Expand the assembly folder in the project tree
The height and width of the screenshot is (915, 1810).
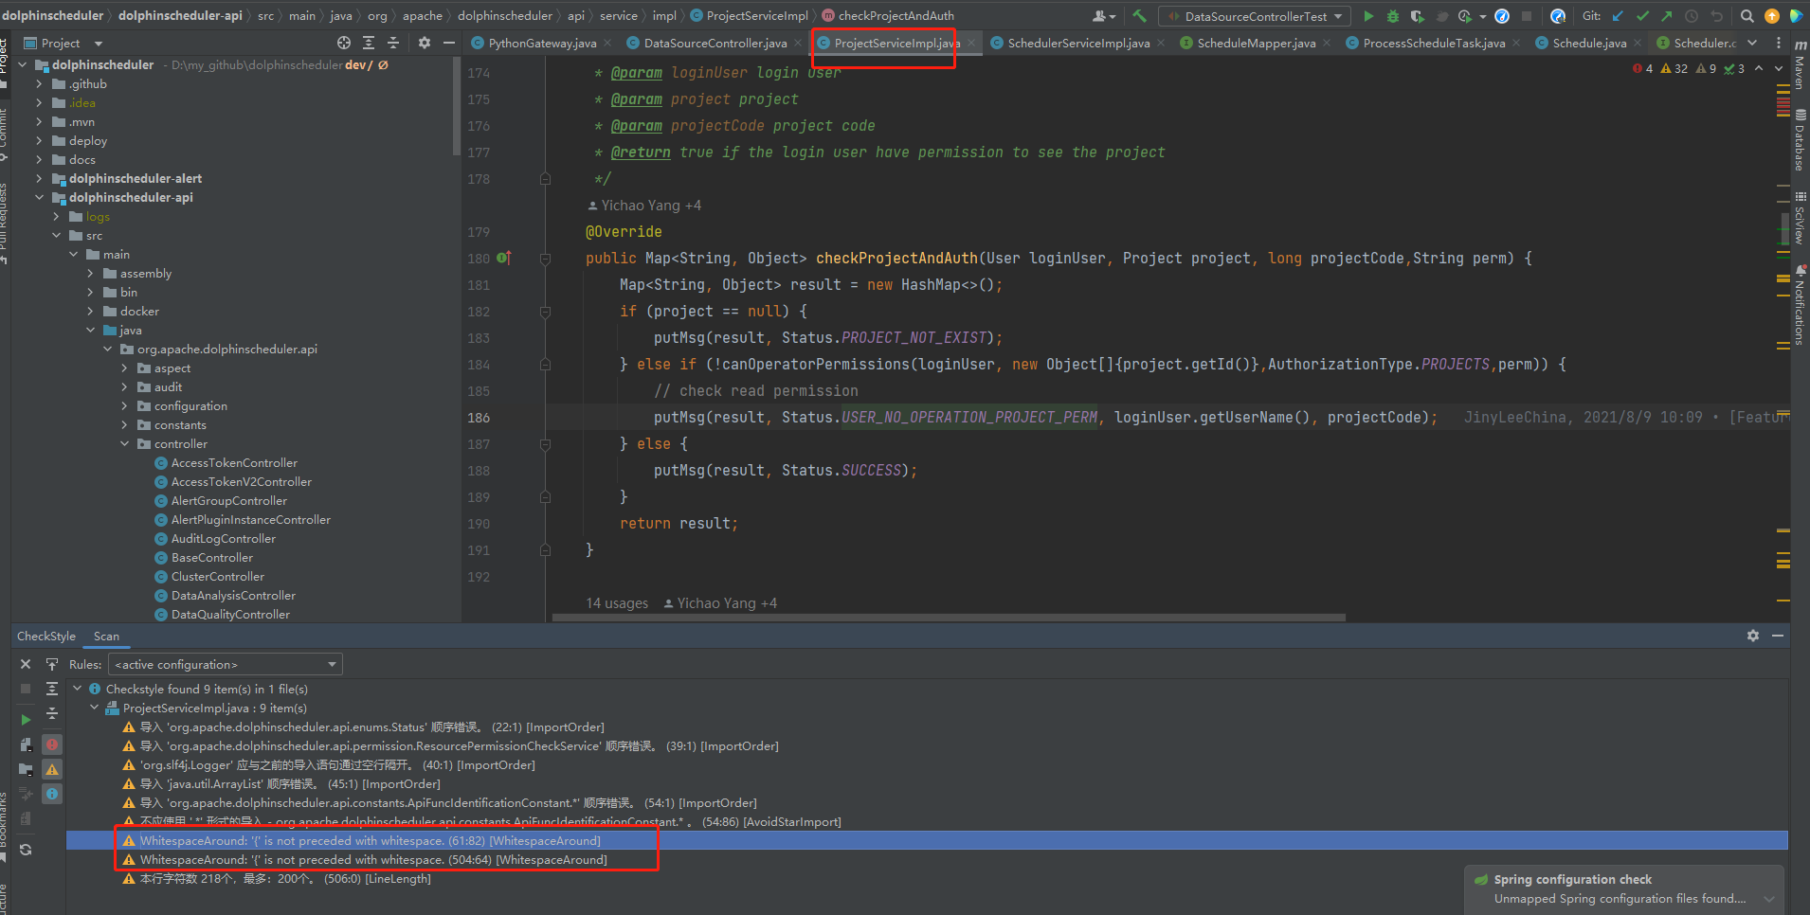tap(90, 273)
